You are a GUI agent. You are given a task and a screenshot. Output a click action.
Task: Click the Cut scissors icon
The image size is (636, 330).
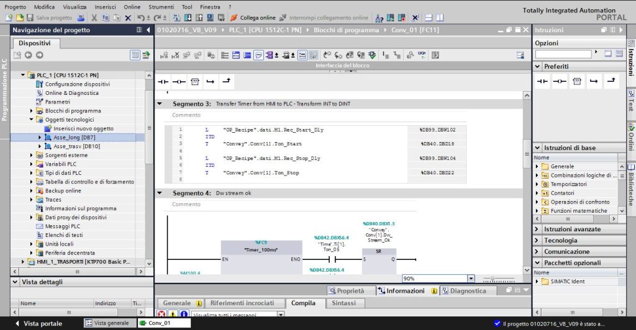pyautogui.click(x=94, y=18)
